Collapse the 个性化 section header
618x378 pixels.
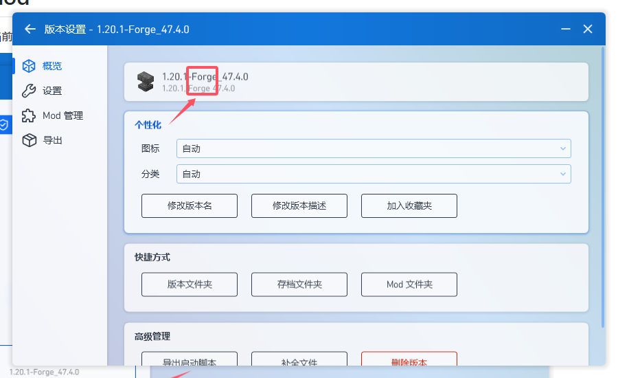[148, 124]
